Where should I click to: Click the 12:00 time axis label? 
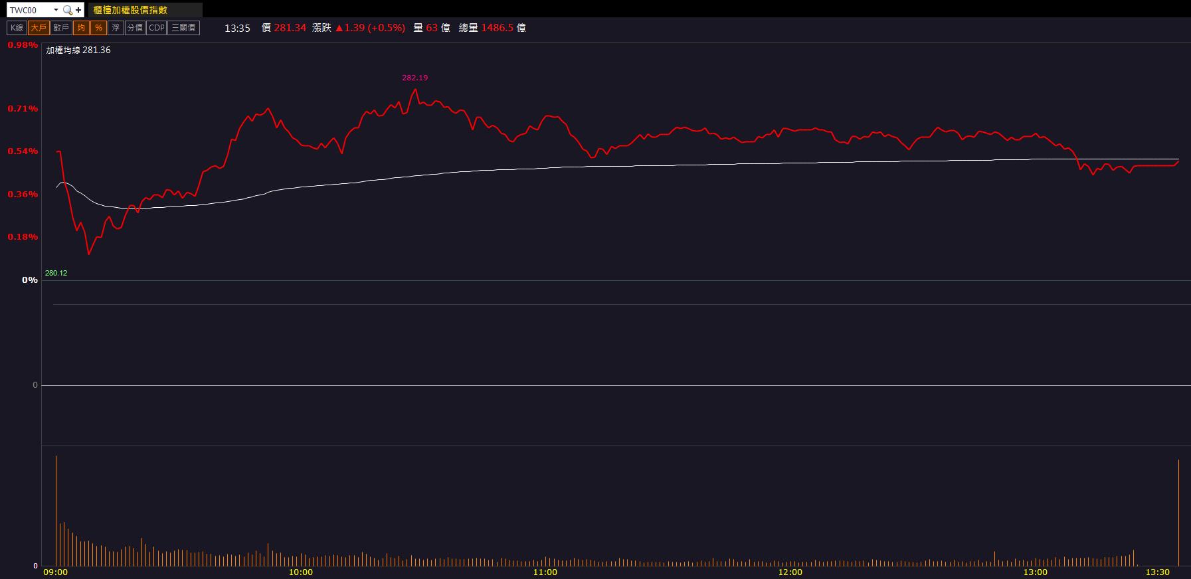click(x=790, y=572)
